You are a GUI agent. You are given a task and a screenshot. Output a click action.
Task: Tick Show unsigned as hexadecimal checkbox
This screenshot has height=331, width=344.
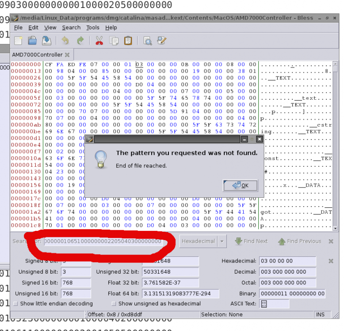click(114, 304)
